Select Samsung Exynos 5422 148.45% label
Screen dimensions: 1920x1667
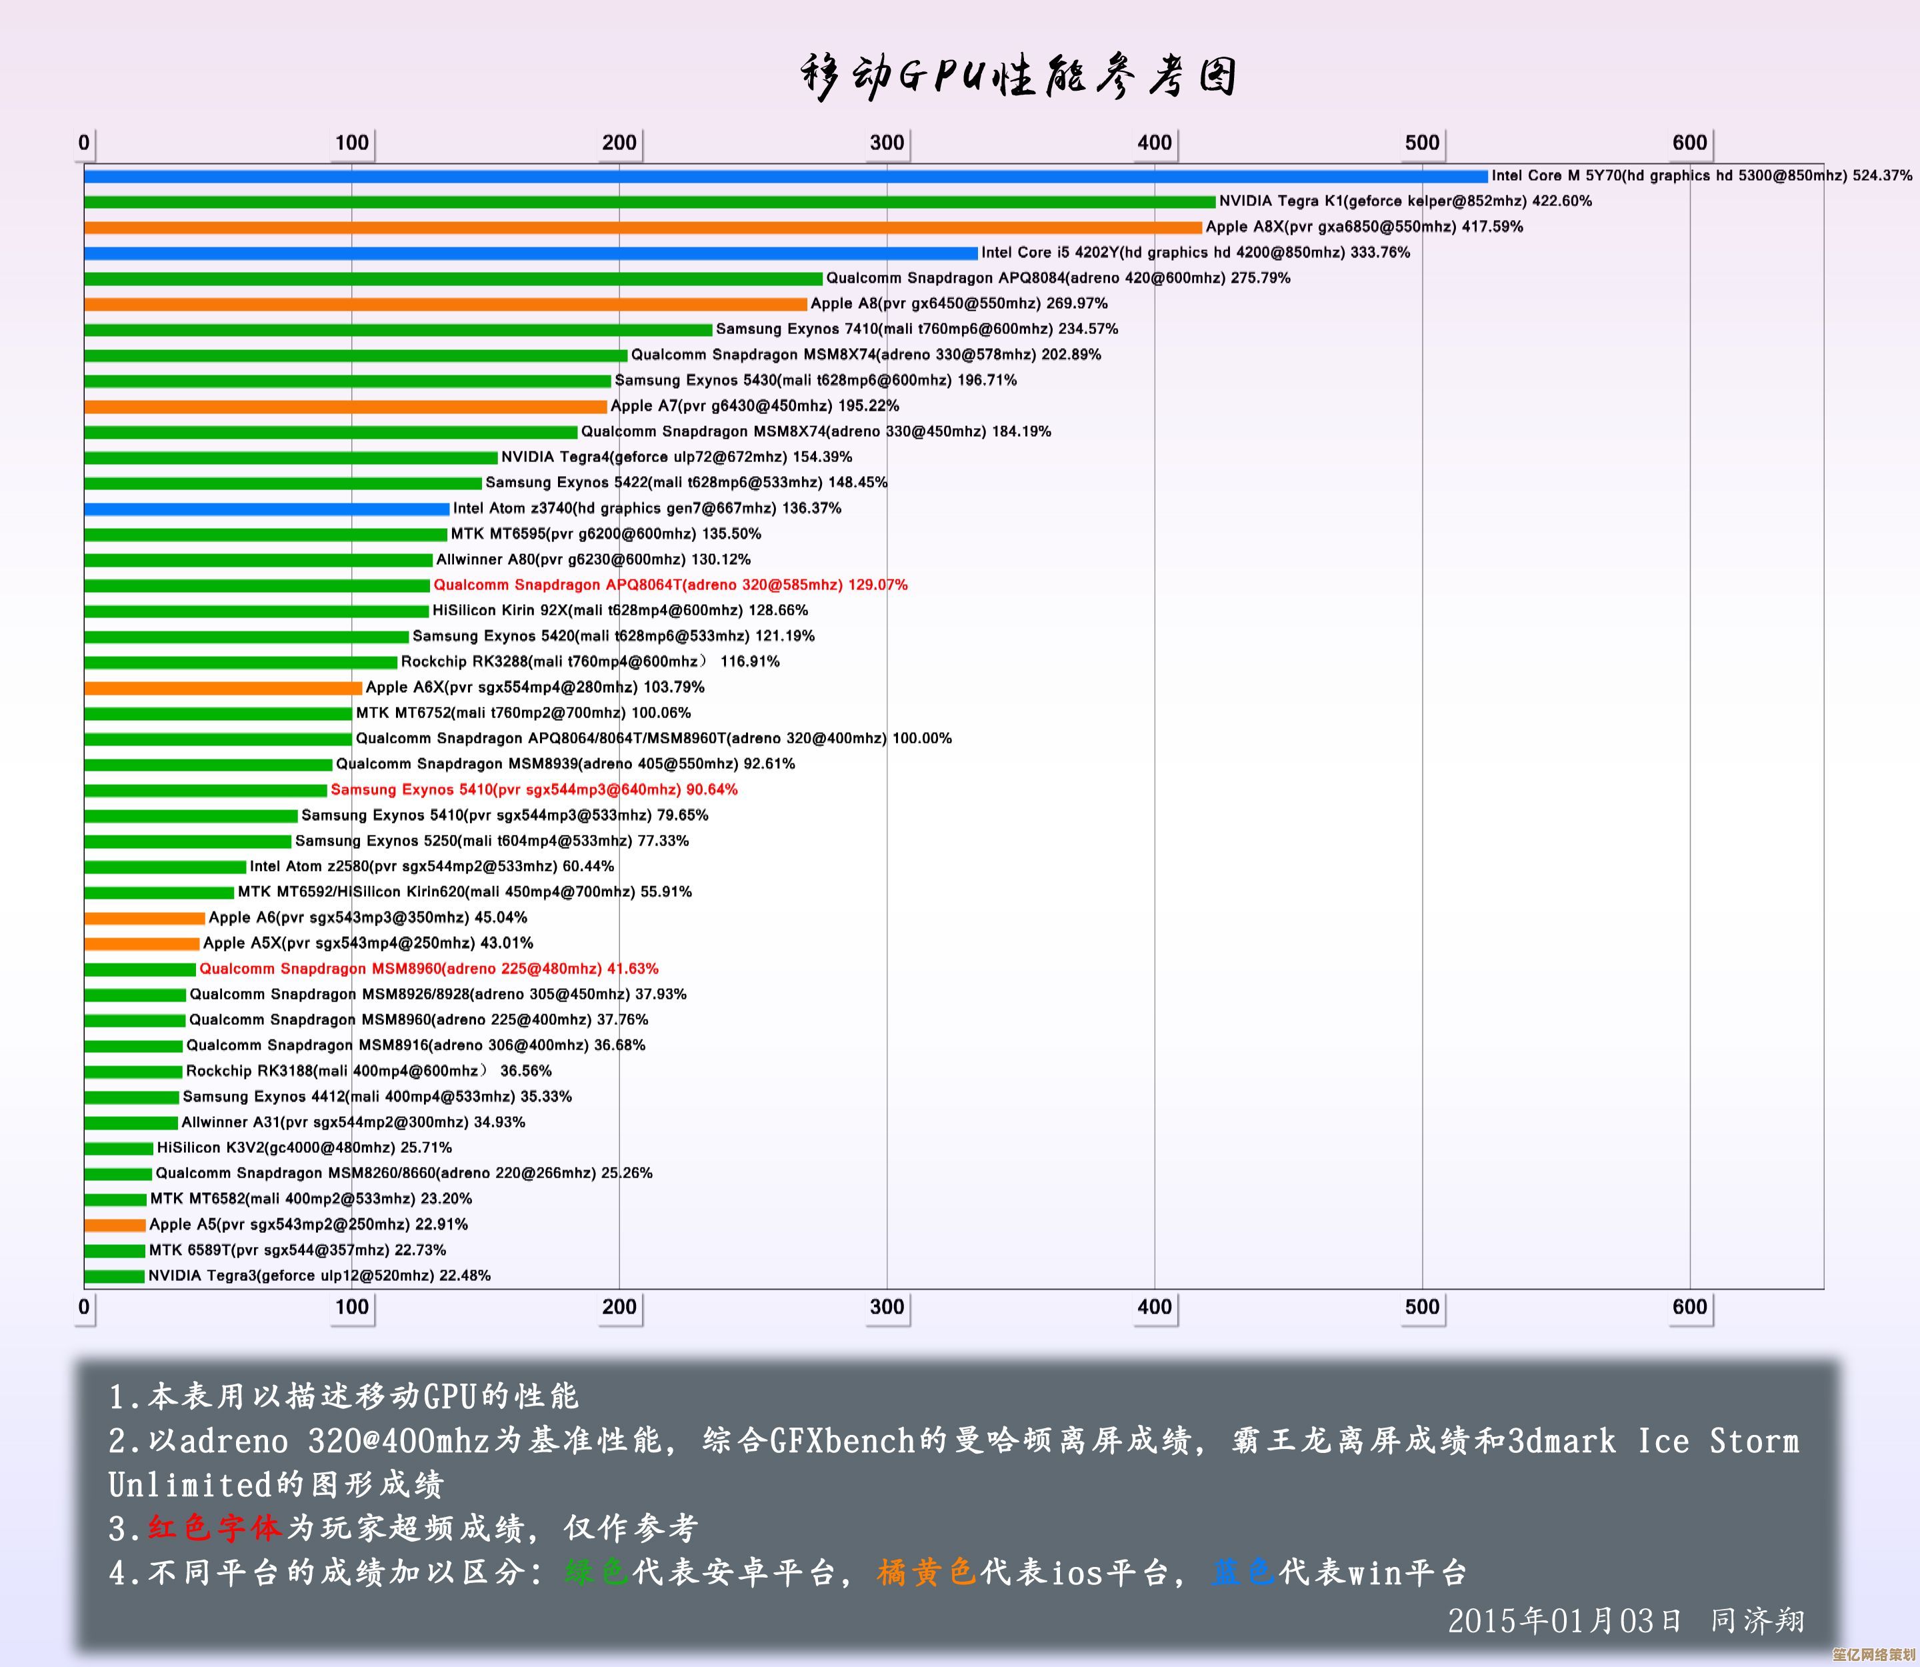pos(685,483)
